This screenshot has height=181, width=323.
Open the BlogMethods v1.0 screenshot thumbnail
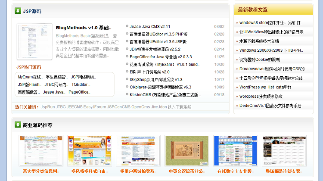click(x=34, y=42)
